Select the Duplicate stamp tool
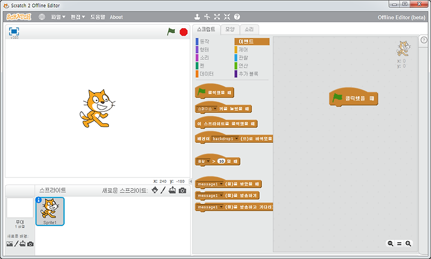Image resolution: width=431 pixels, height=259 pixels. pyautogui.click(x=197, y=17)
